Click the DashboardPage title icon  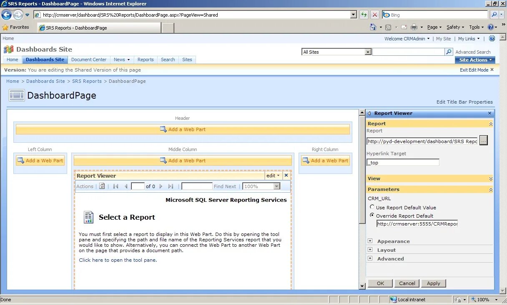click(17, 95)
